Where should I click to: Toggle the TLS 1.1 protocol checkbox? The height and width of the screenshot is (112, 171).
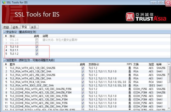[37, 50]
